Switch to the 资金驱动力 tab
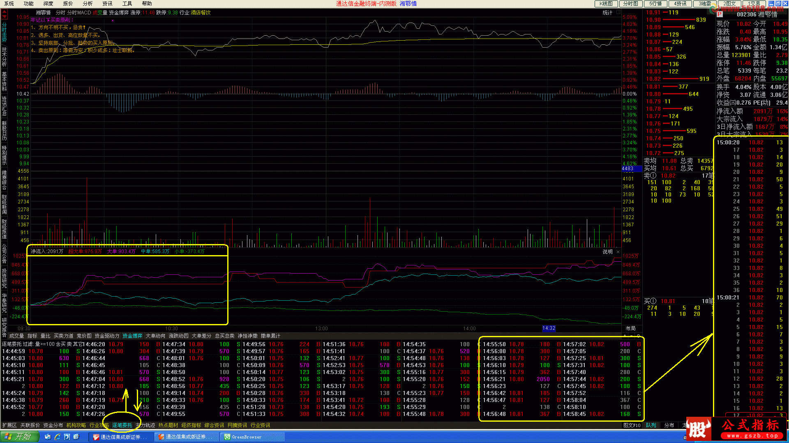Screen dimensions: 789x443 click(x=107, y=336)
